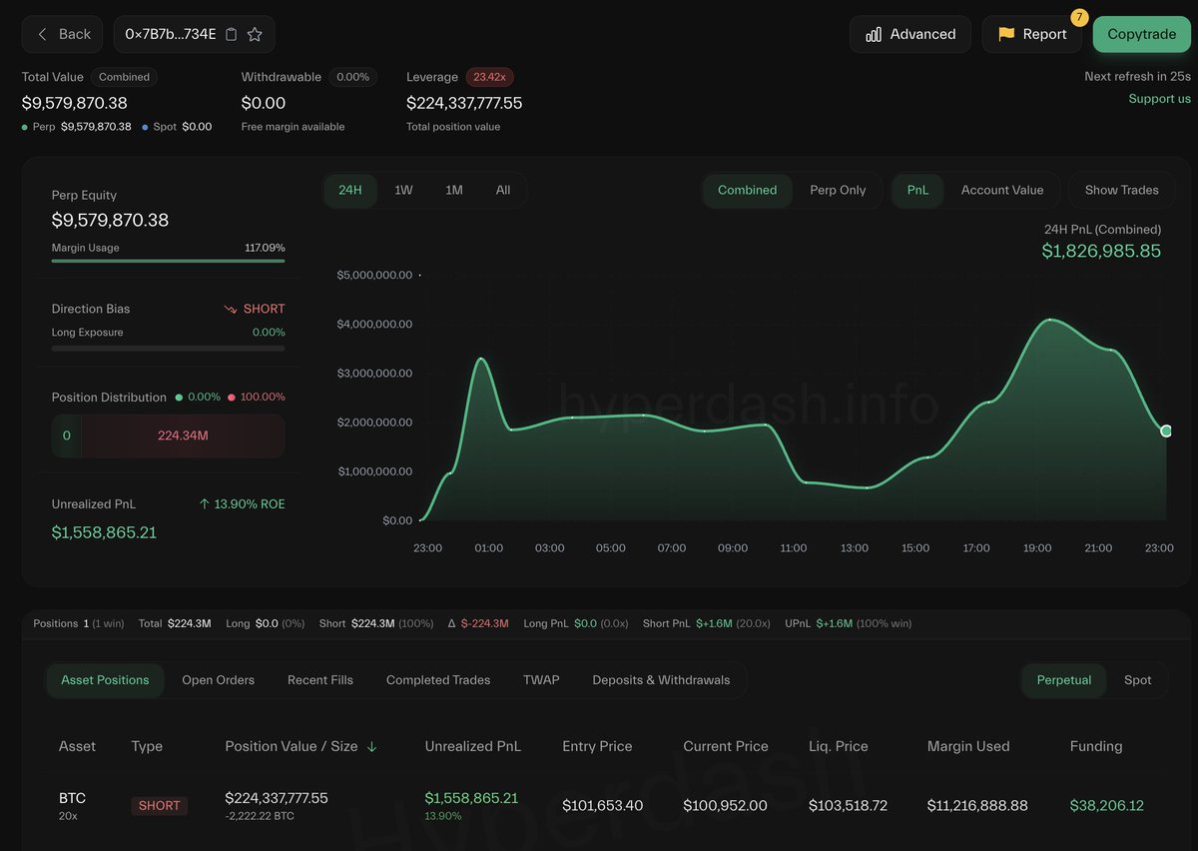Switch chart view to Perp Only
1198x851 pixels.
click(839, 190)
